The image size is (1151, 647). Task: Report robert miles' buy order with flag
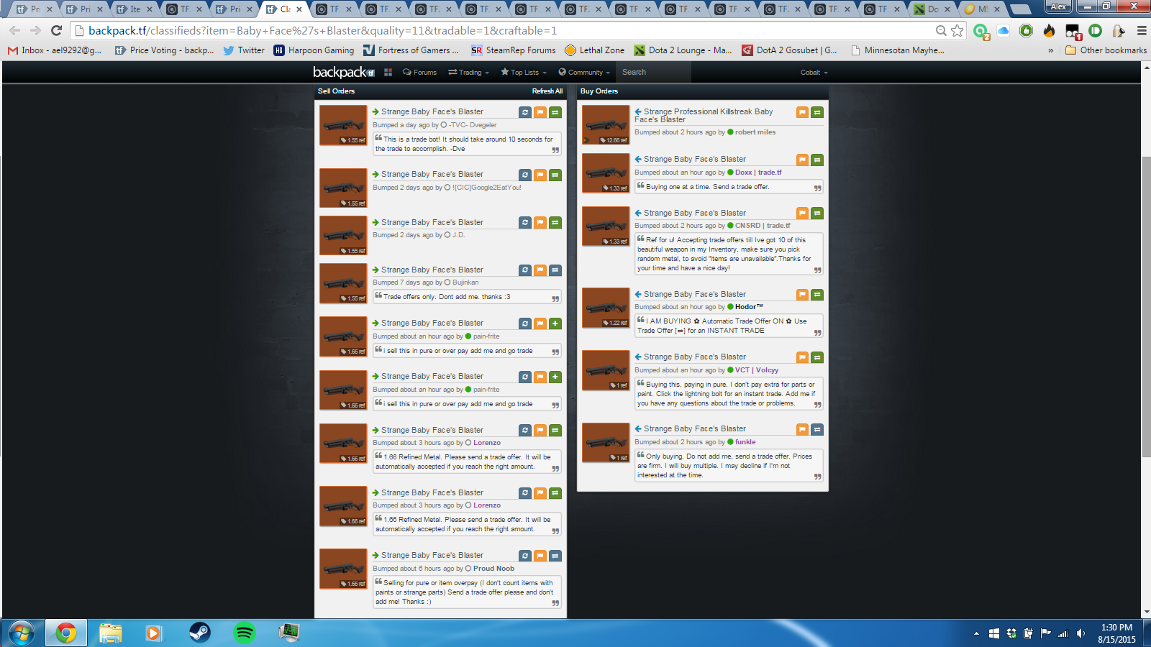coord(802,113)
